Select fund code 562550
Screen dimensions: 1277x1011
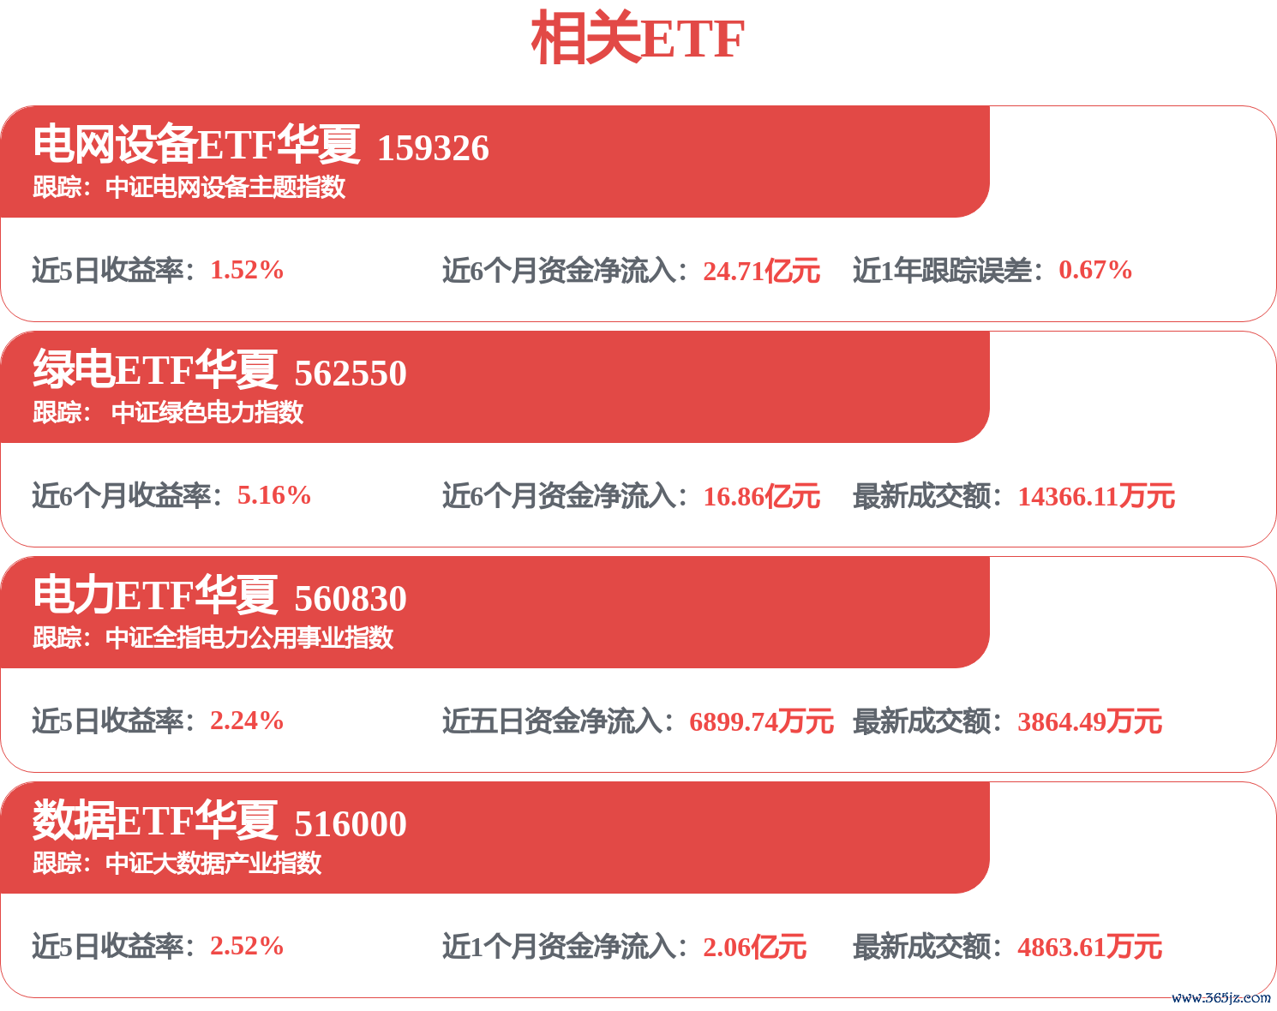click(x=351, y=374)
